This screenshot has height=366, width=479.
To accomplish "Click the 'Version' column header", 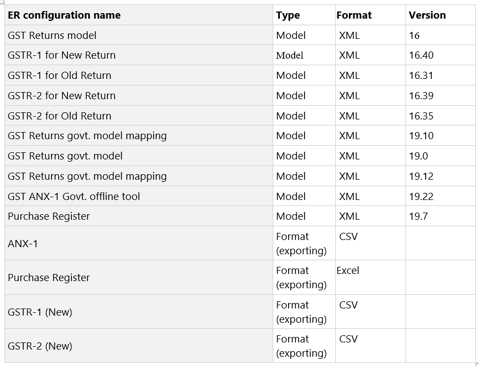I will click(x=440, y=15).
